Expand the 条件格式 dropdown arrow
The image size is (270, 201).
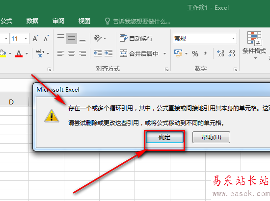point(255,58)
